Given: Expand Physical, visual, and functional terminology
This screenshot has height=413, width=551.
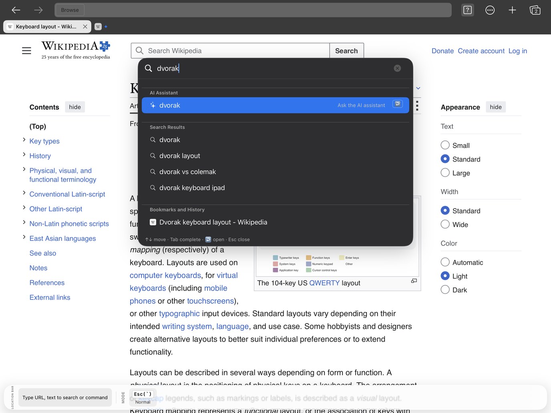Looking at the screenshot, I should pos(24,169).
